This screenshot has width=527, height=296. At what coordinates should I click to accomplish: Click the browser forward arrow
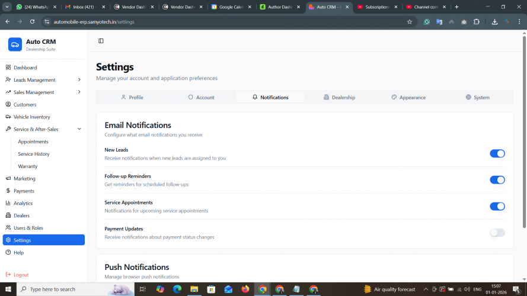tap(20, 22)
